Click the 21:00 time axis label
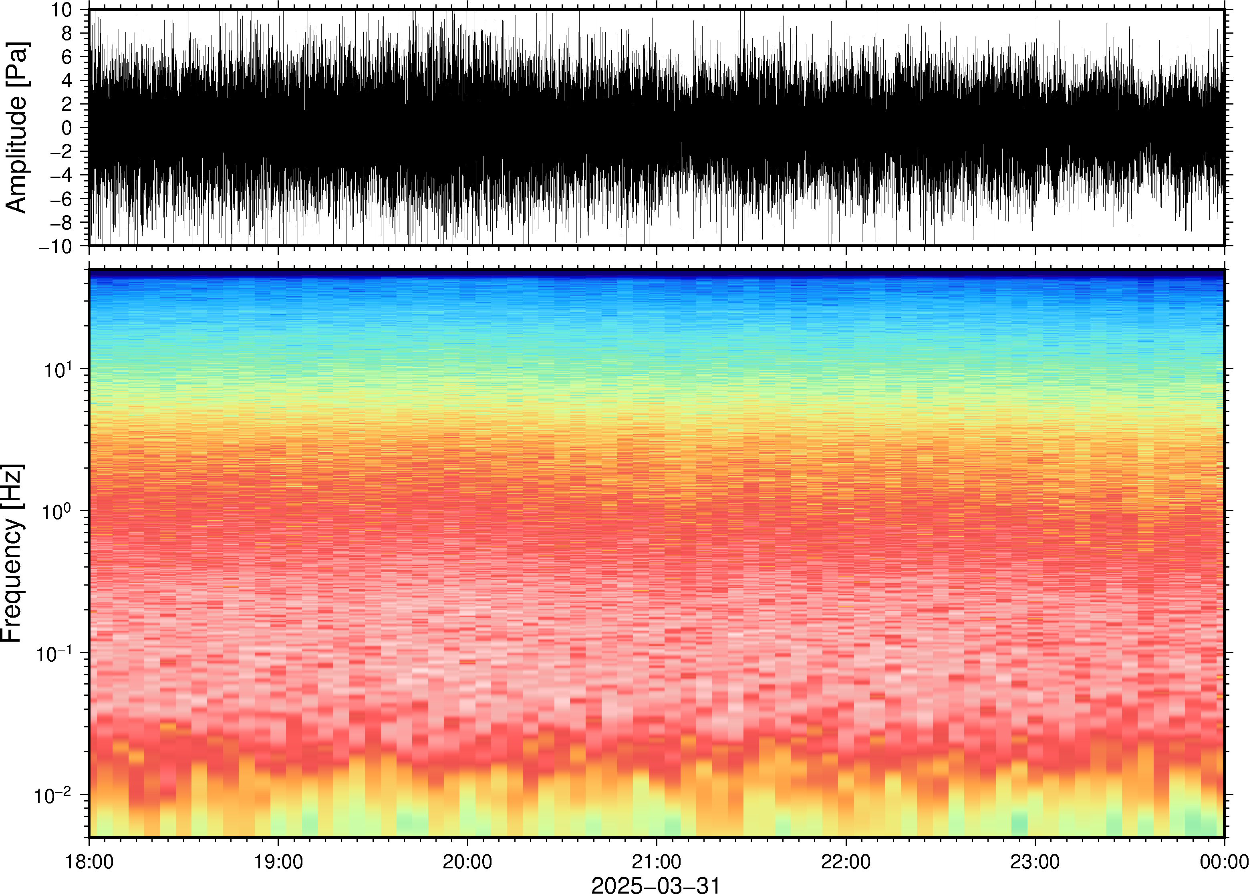This screenshot has width=1249, height=894. pyautogui.click(x=656, y=862)
